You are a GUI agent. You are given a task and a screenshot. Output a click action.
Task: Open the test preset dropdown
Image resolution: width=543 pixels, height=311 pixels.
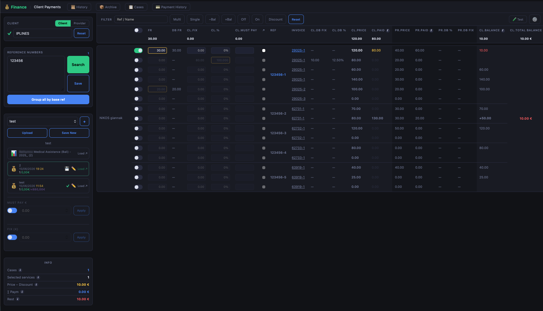pyautogui.click(x=43, y=121)
